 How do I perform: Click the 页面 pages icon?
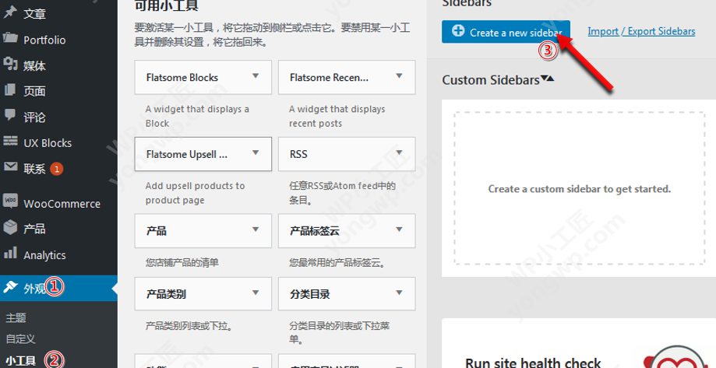click(10, 91)
